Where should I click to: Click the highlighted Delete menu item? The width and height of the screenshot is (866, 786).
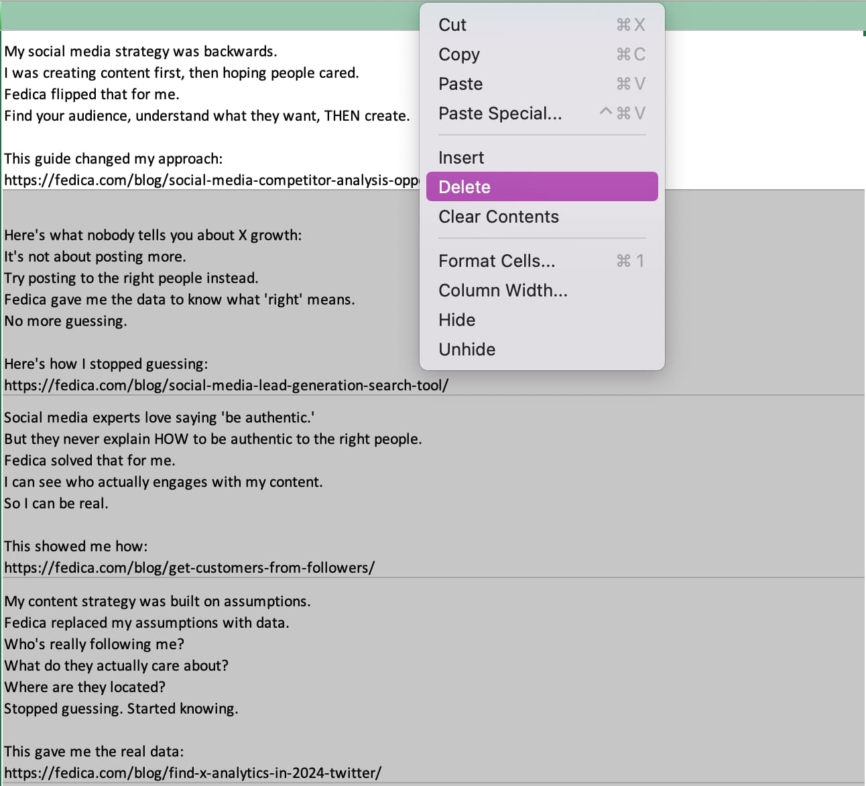(465, 187)
